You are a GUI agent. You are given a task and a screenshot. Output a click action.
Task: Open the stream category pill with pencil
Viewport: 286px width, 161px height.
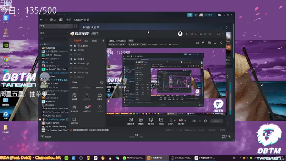pos(117,44)
